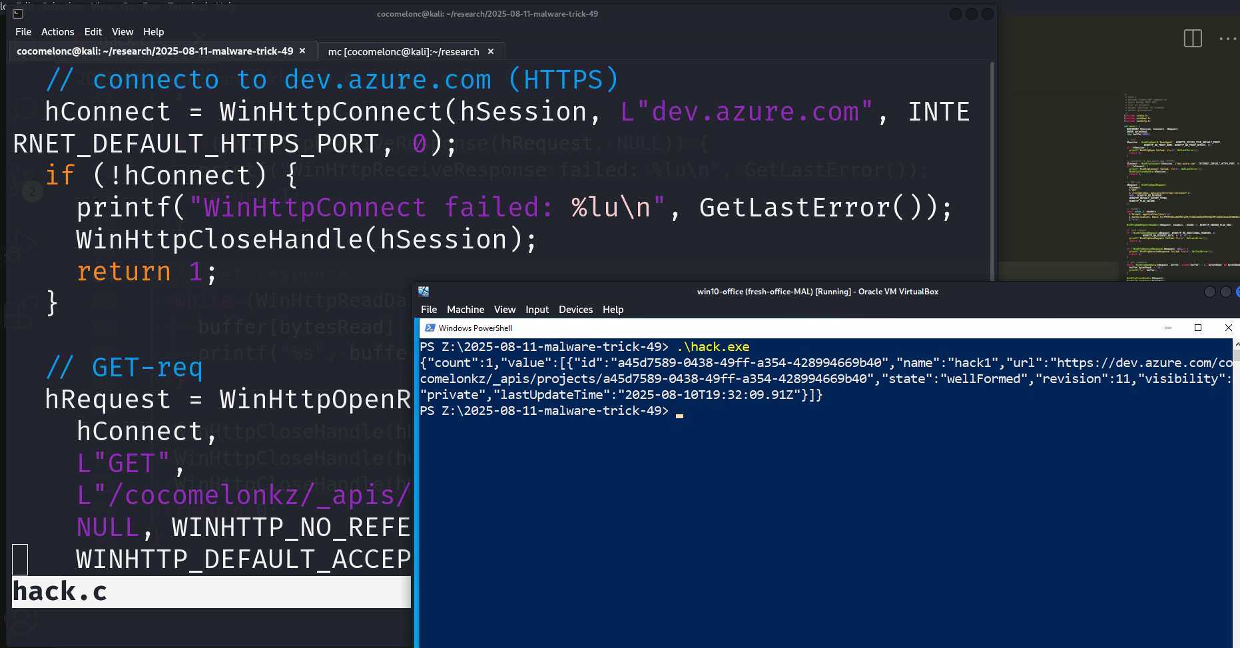This screenshot has width=1240, height=648.
Task: Click the terminal window title path text
Action: (487, 14)
